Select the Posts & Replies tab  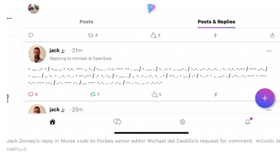(216, 22)
